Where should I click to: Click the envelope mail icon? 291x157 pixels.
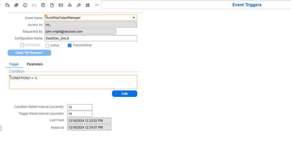[61, 5]
